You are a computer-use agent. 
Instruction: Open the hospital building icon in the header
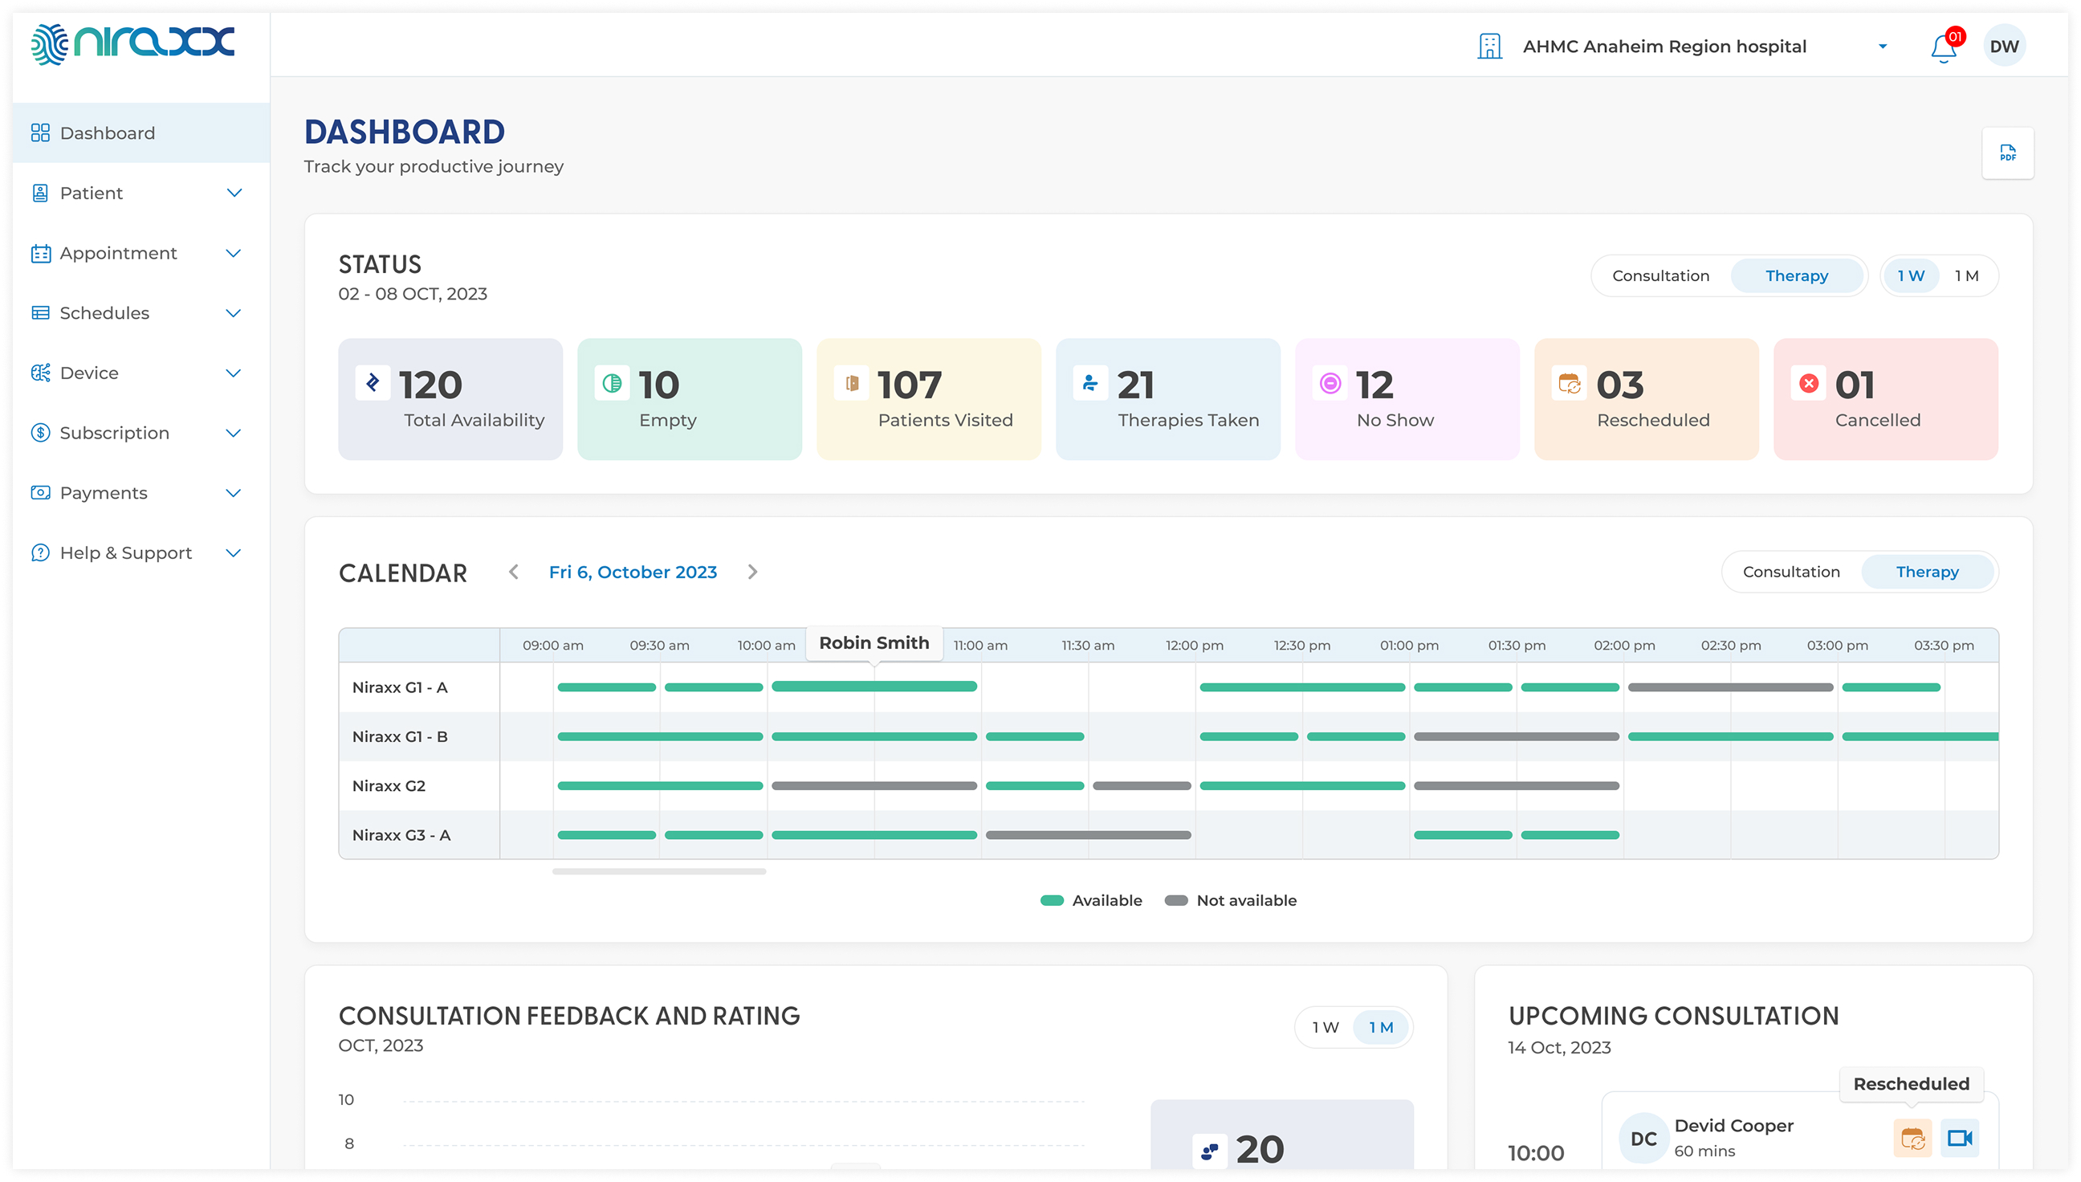coord(1491,46)
